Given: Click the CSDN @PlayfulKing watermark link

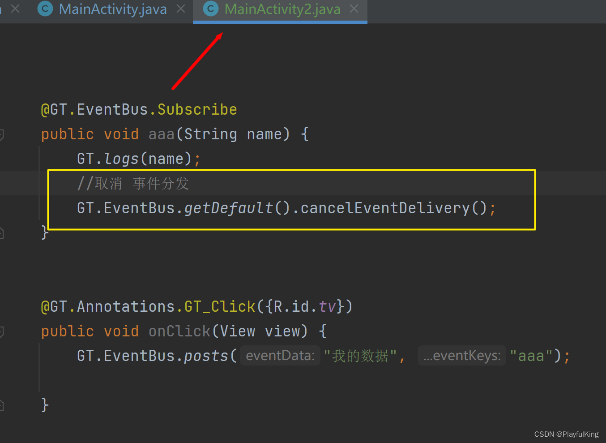Looking at the screenshot, I should (566, 434).
